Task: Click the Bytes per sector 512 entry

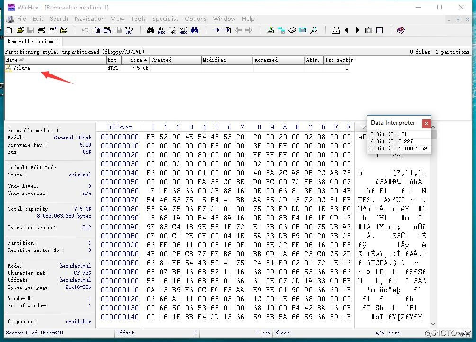Action: pos(49,227)
